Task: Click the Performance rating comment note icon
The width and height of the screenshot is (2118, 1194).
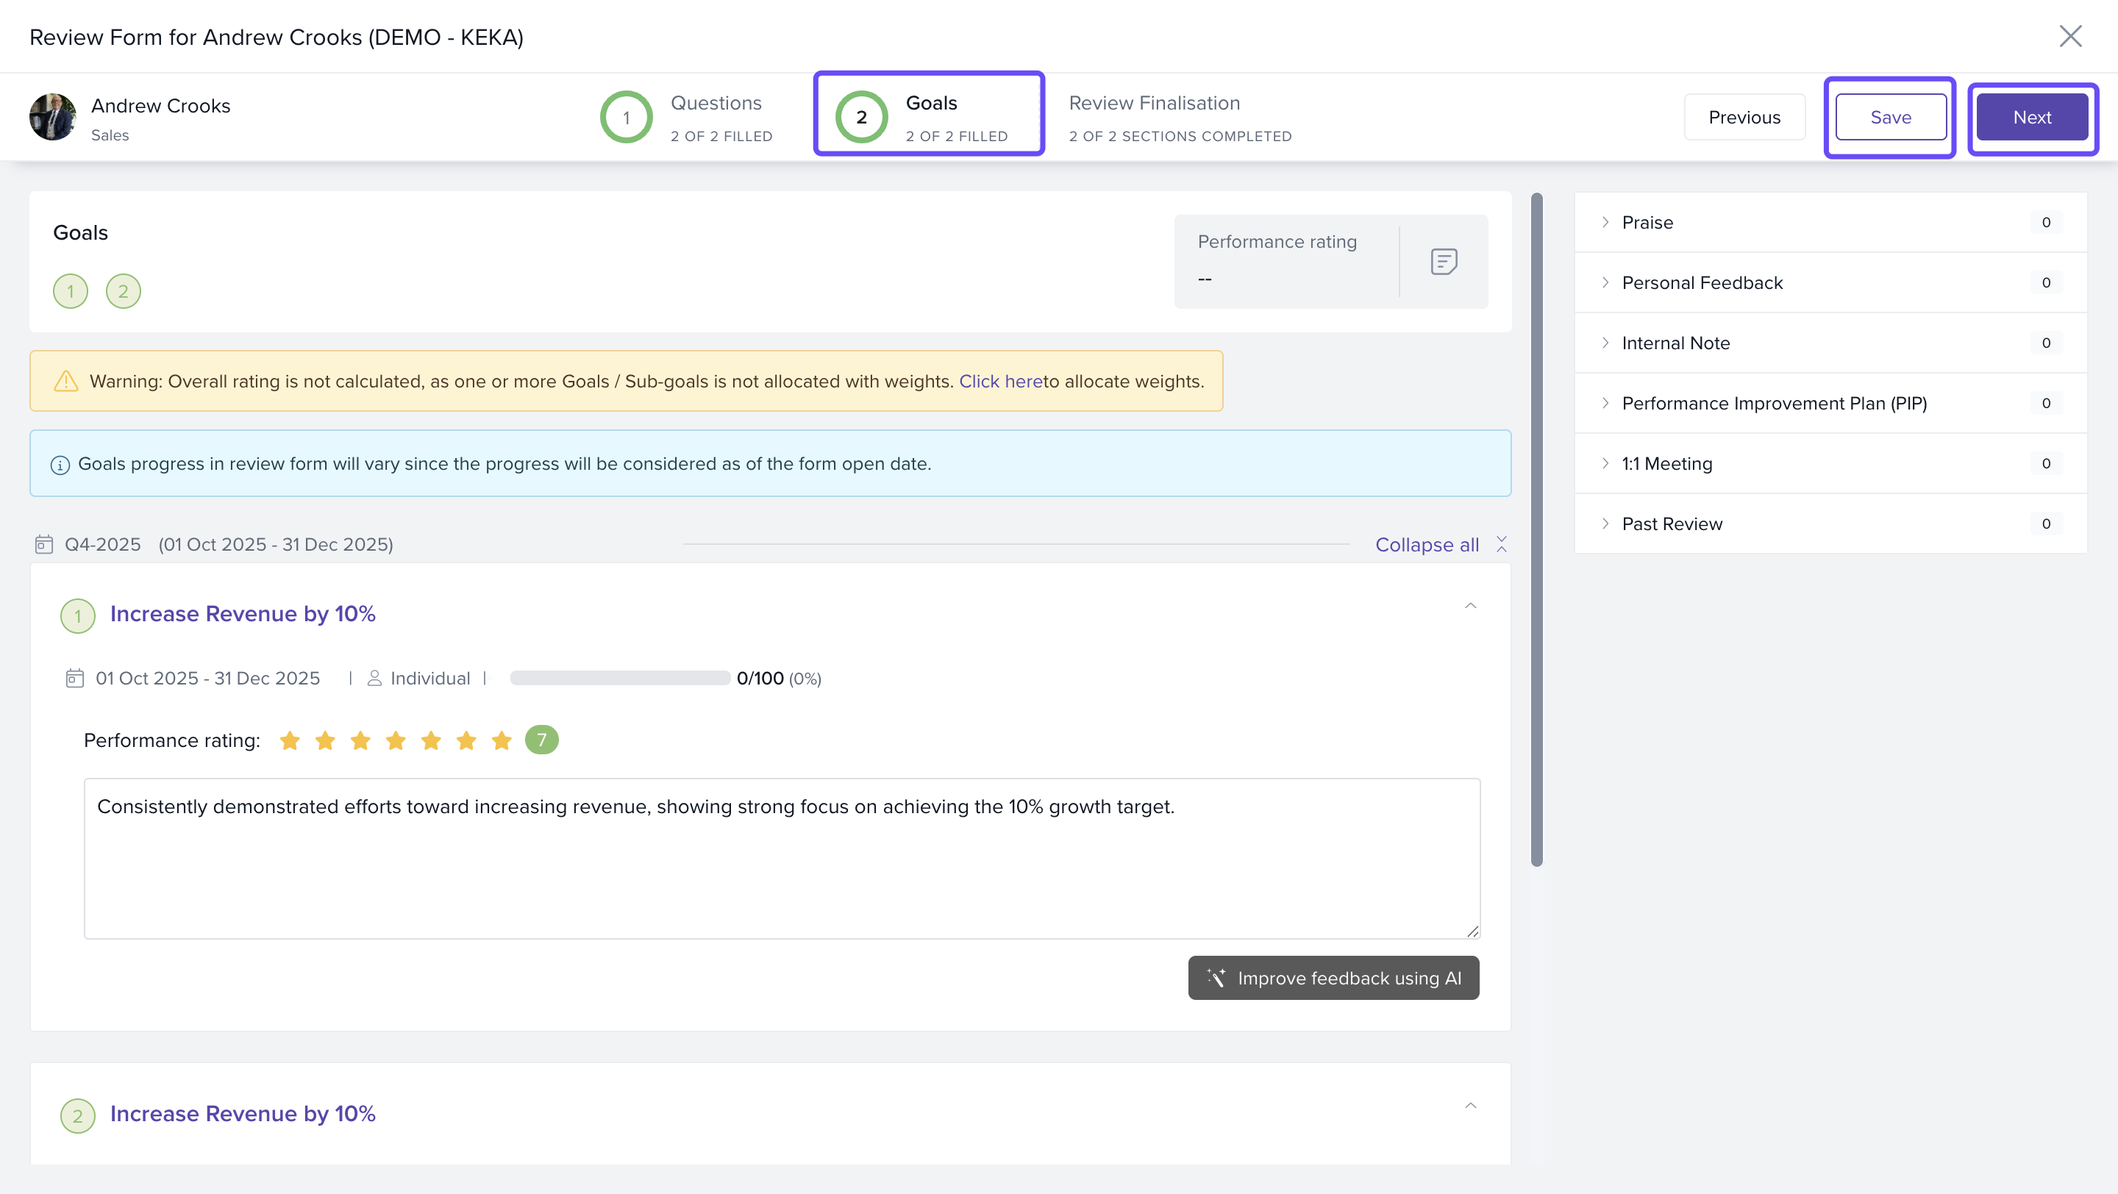Action: (1444, 261)
